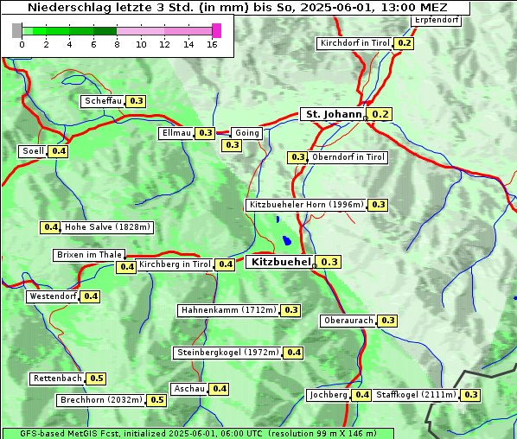Click the 0.3 value beside Hahnenkamm

[290, 311]
